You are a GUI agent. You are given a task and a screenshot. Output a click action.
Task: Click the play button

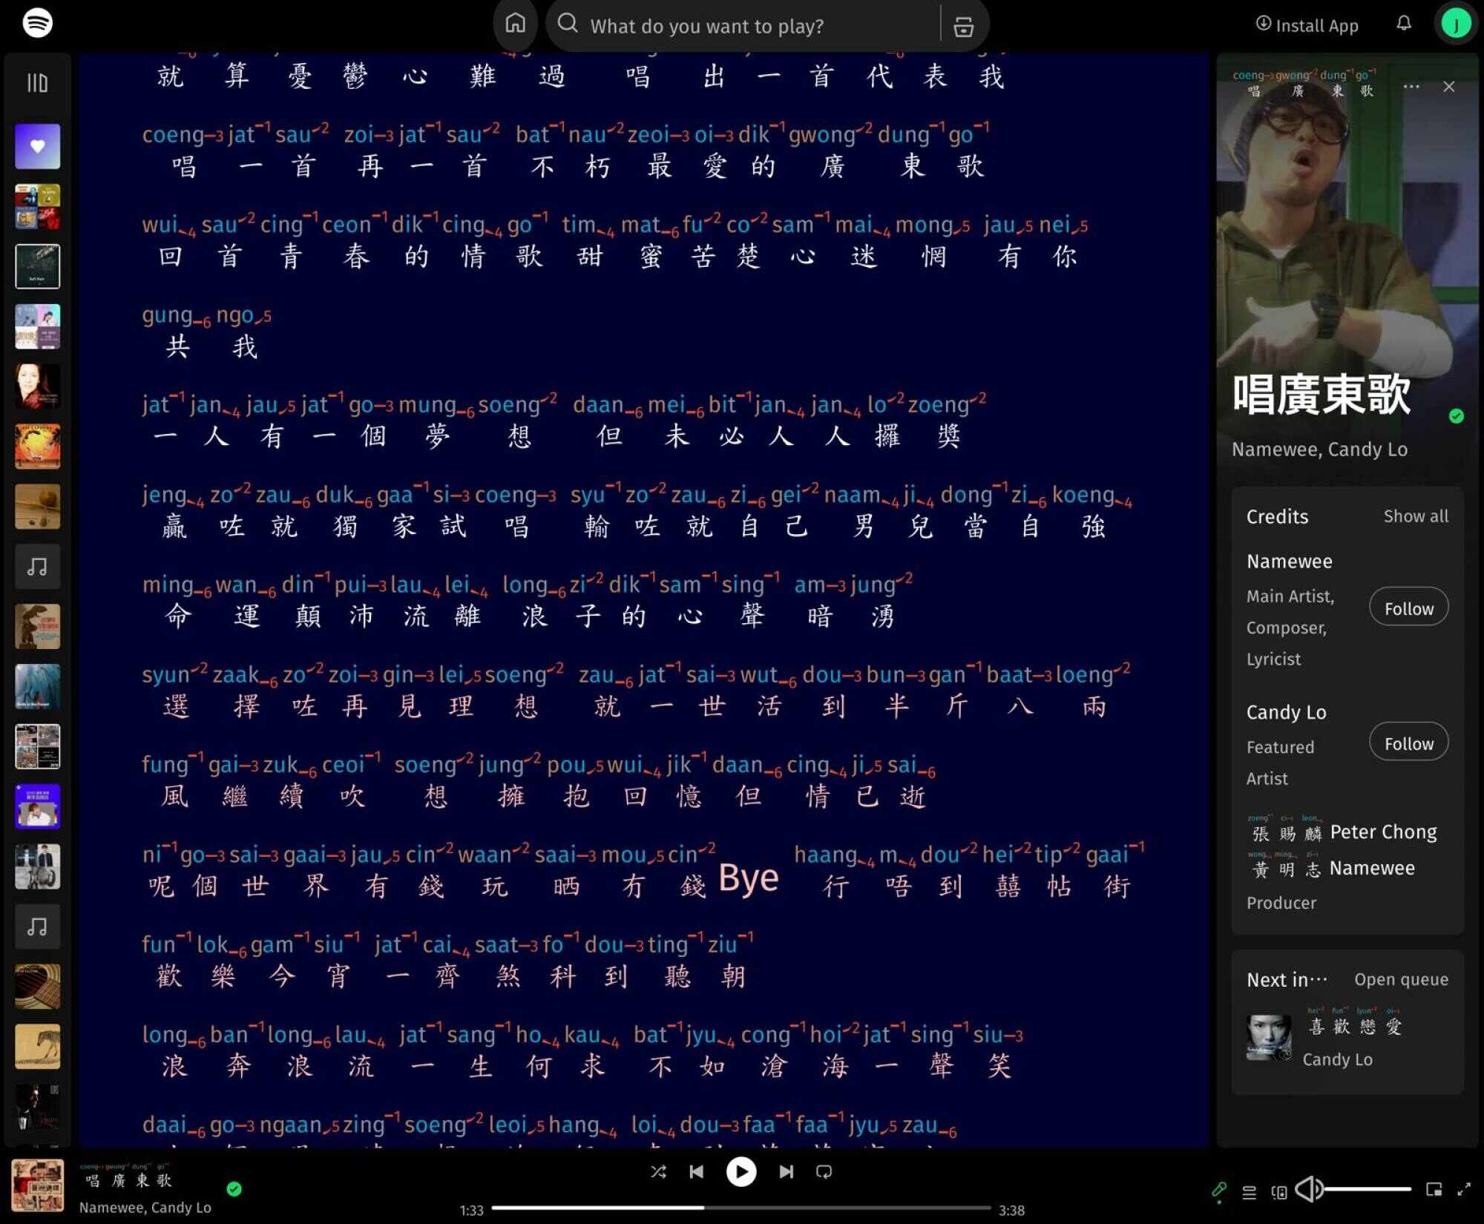point(741,1172)
